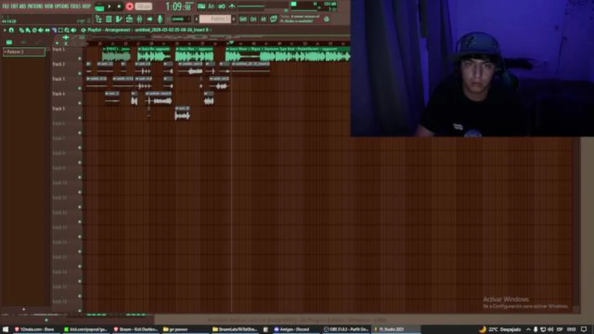
Task: Select the playlist Delete tool
Action: pyautogui.click(x=34, y=30)
